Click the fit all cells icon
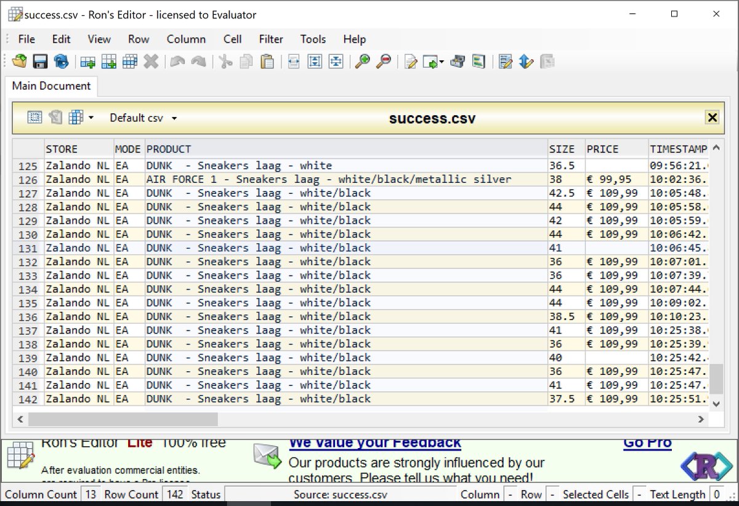The image size is (739, 506). (x=336, y=62)
